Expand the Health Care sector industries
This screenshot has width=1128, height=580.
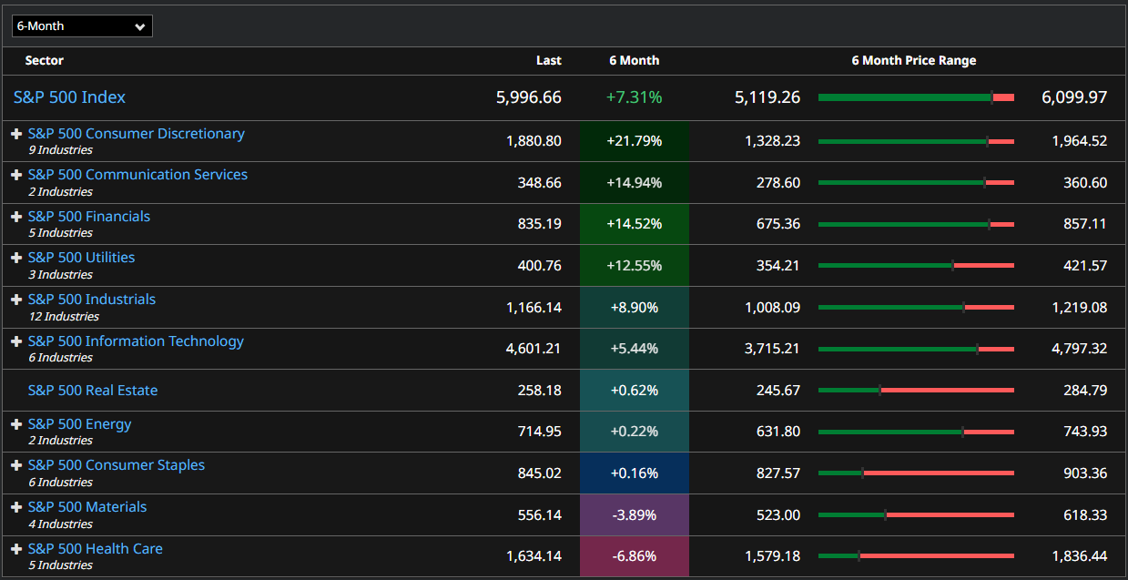16,549
